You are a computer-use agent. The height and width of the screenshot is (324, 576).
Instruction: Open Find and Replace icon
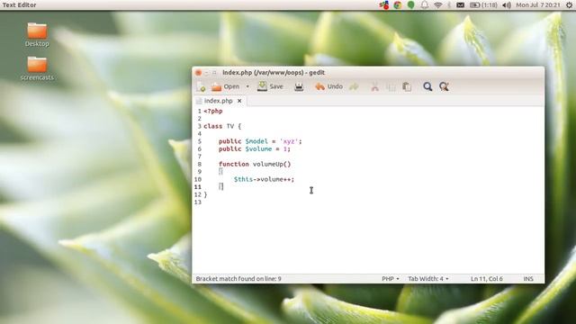point(444,86)
